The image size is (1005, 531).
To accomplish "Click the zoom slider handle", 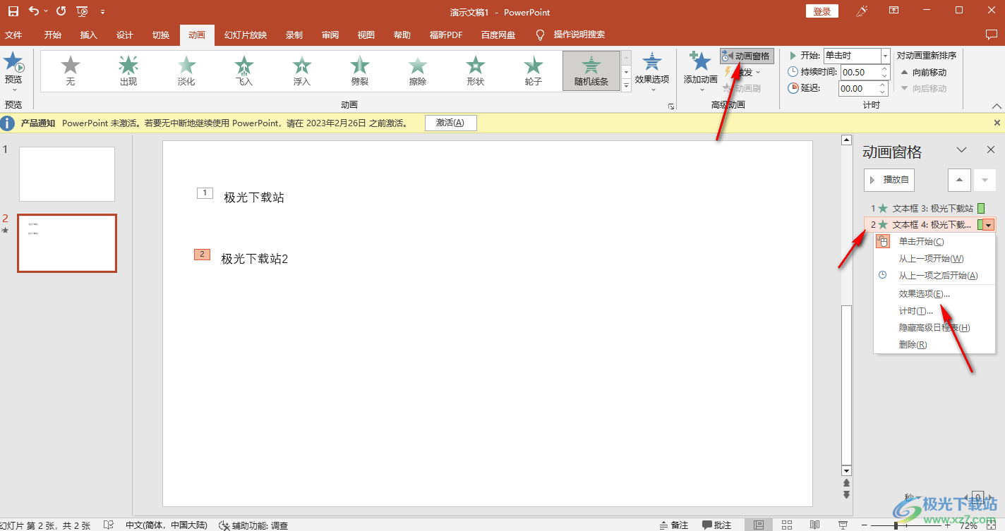I will click(x=896, y=525).
